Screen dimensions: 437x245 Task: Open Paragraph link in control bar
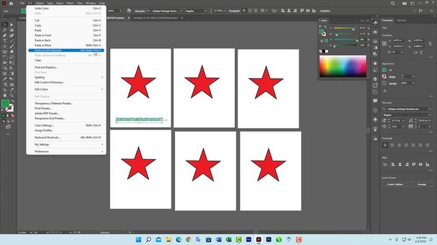click(234, 11)
